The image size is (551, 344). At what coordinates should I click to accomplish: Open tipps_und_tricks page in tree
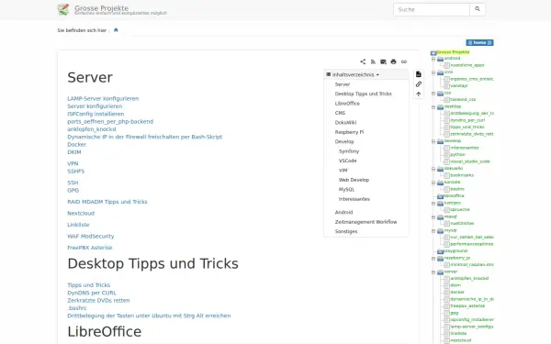tap(467, 128)
